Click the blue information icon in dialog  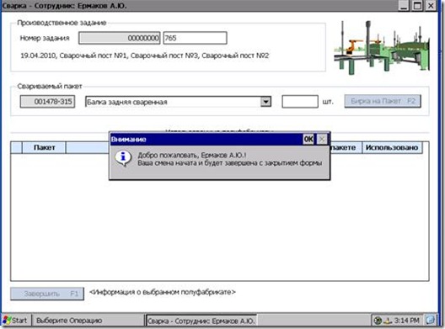[123, 158]
